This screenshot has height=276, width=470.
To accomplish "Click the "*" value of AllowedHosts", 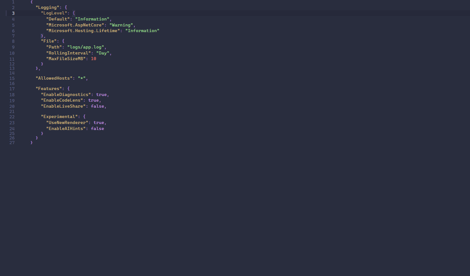I will click(82, 78).
